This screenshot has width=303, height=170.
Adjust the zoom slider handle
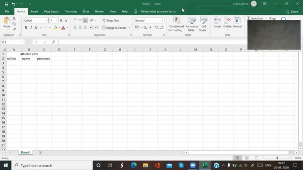277,158
